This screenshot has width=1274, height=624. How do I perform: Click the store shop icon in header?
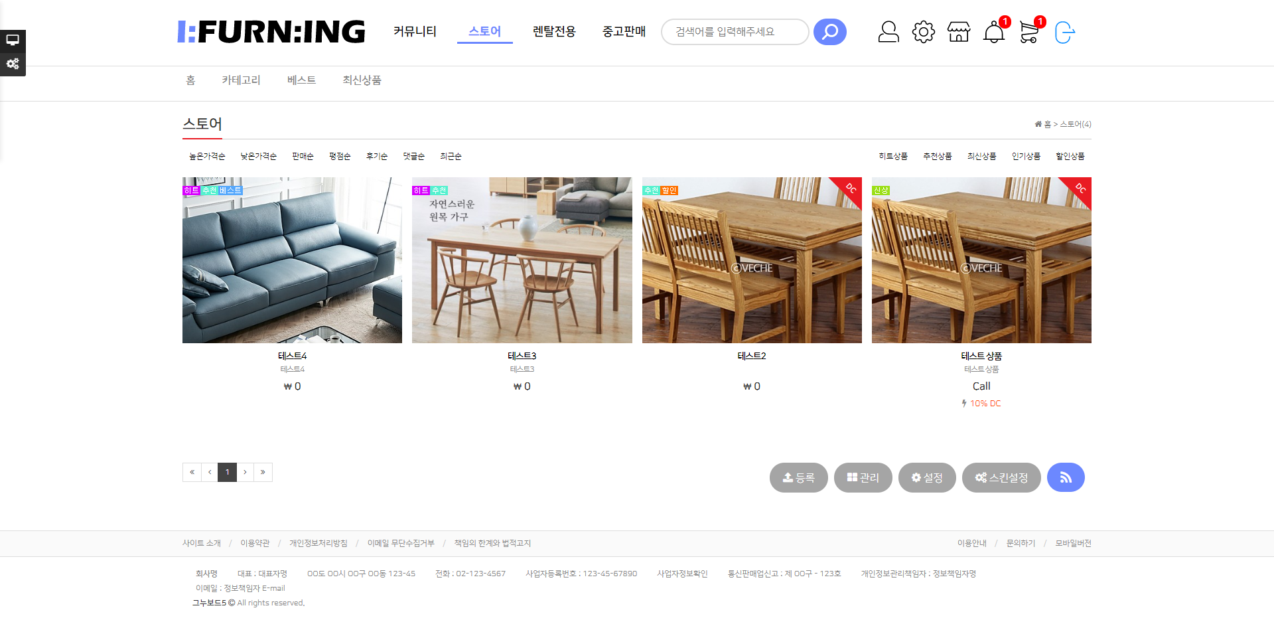958,32
